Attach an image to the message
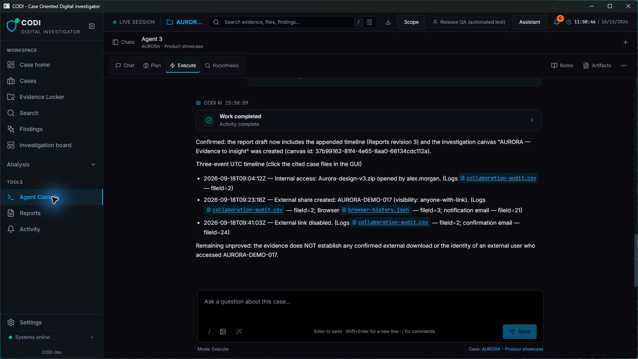Image resolution: width=638 pixels, height=359 pixels. pyautogui.click(x=223, y=332)
